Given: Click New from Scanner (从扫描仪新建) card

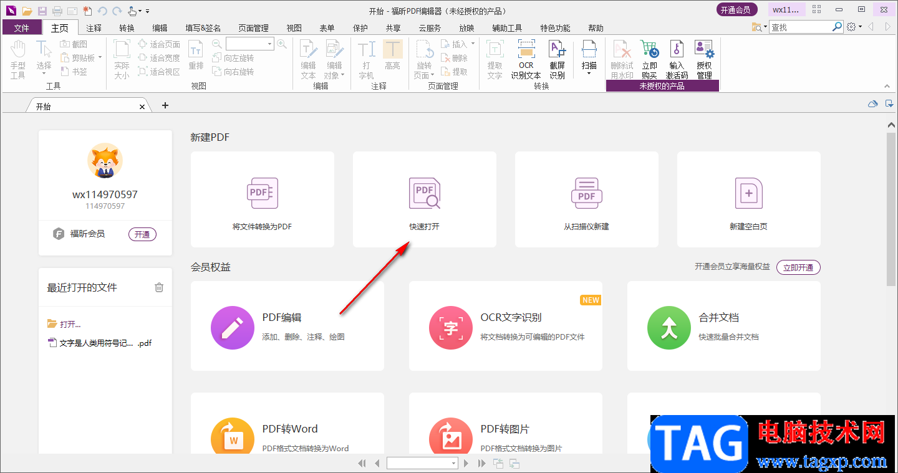Looking at the screenshot, I should [587, 199].
